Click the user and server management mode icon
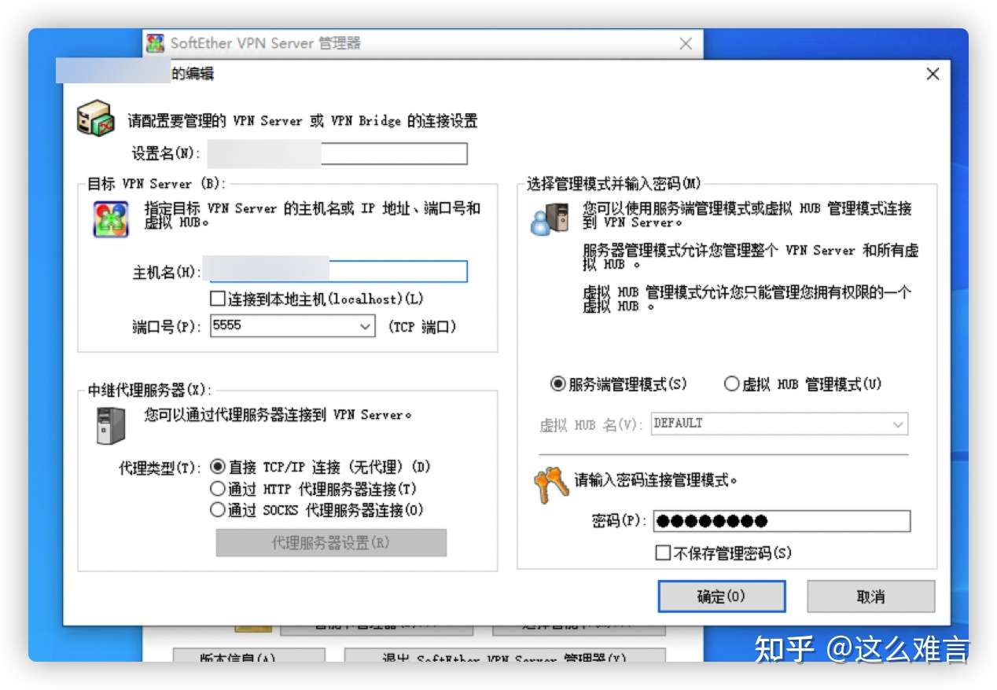Image resolution: width=997 pixels, height=690 pixels. [x=549, y=218]
